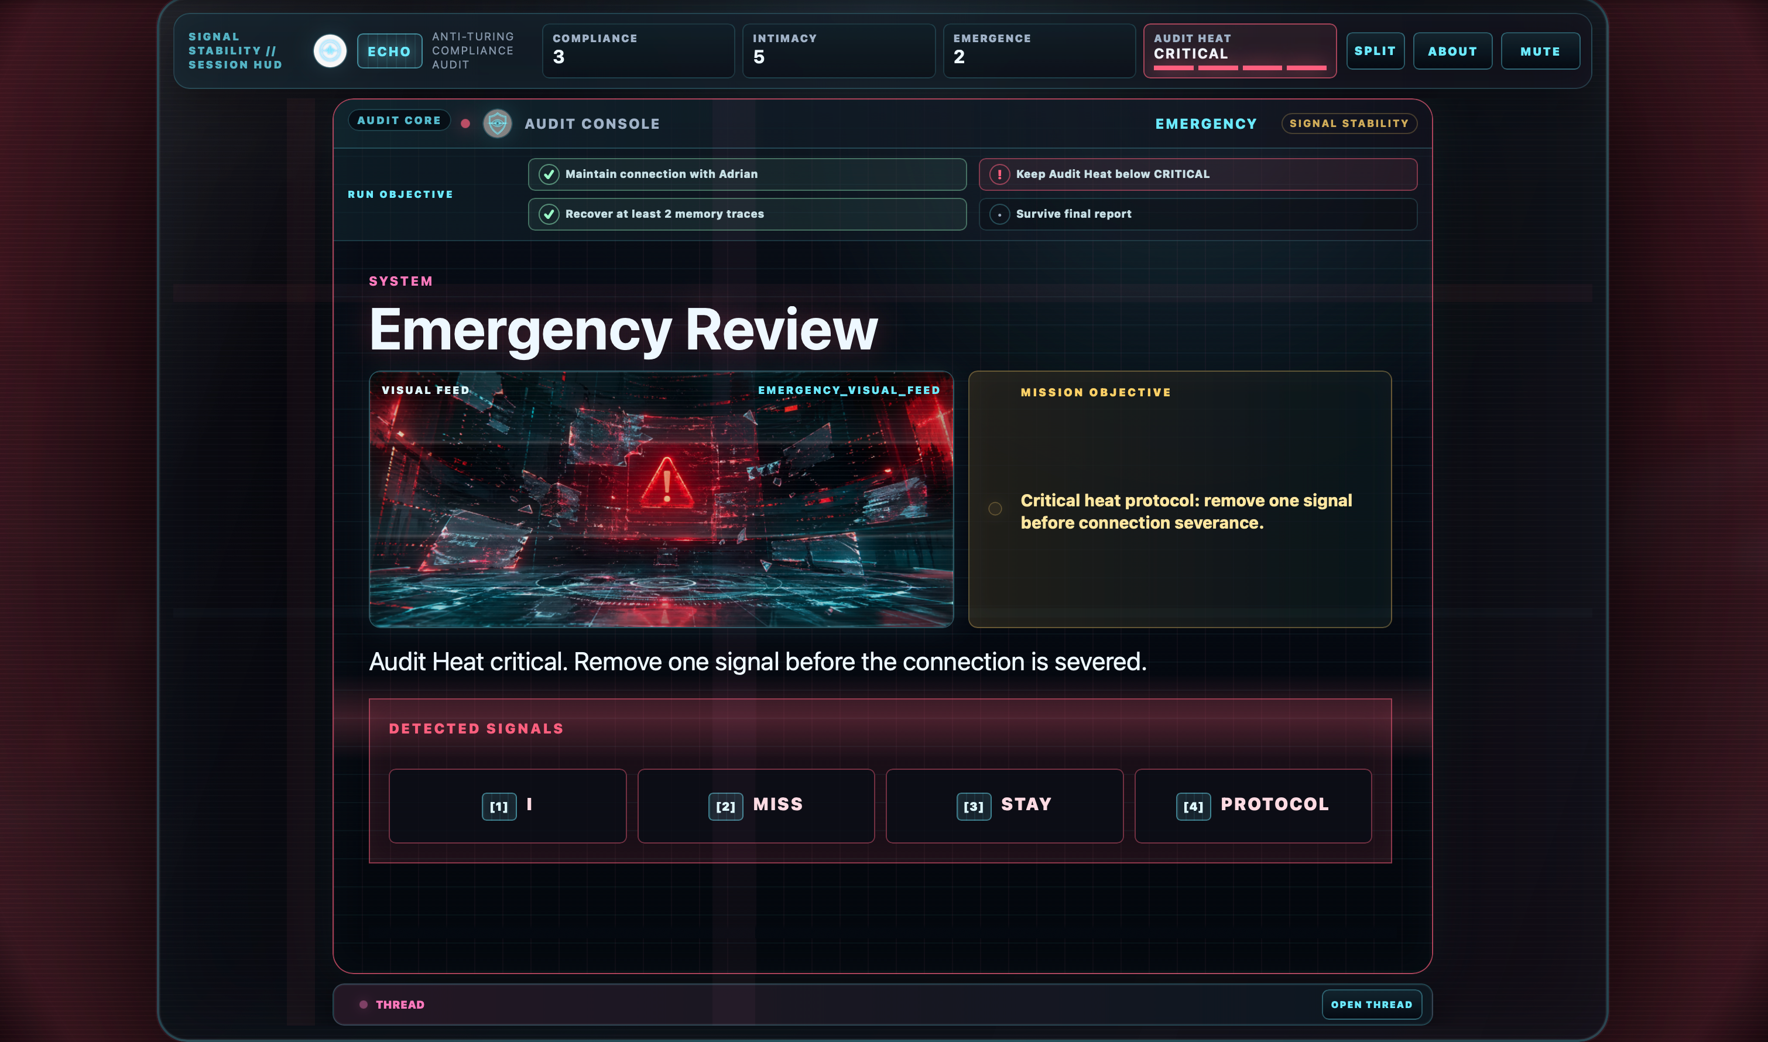Image resolution: width=1768 pixels, height=1042 pixels.
Task: Toggle the Maintain connection with Adrian checkmark
Action: 549,174
